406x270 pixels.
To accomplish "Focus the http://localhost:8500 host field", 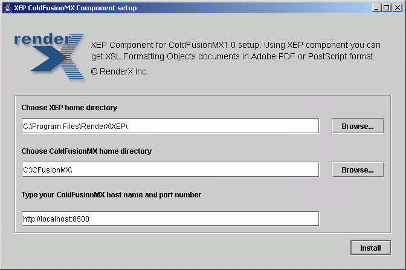I will (170, 219).
